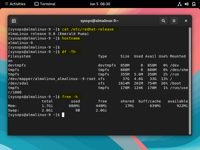Click the 5.6M used value
Image resolution: width=200 pixels, height=150 pixels.
point(138,74)
